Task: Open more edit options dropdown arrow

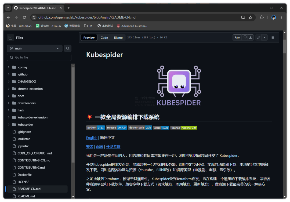Action: pyautogui.click(x=264, y=38)
